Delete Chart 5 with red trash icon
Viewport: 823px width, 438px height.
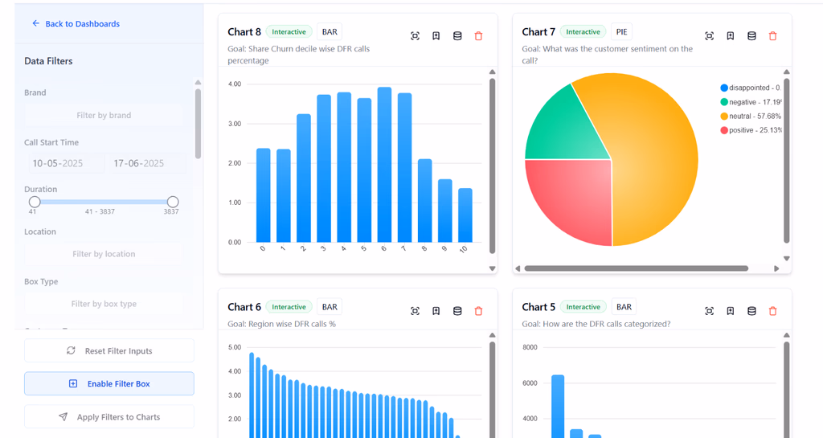click(772, 311)
